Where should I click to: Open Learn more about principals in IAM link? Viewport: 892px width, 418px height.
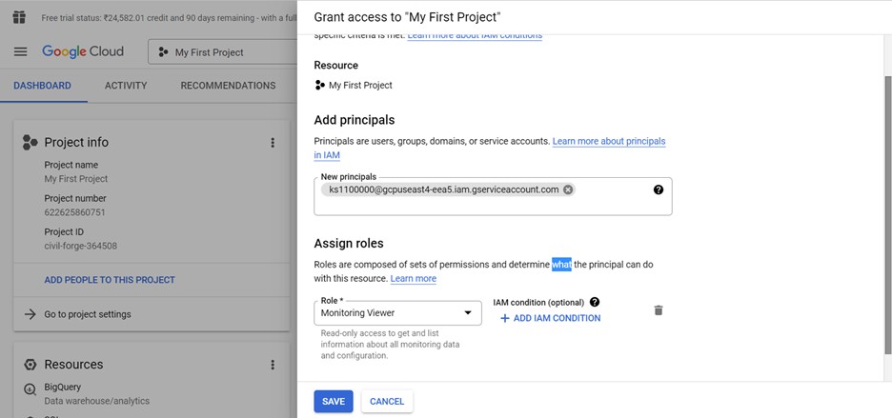(608, 141)
